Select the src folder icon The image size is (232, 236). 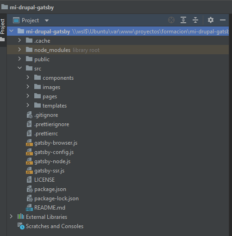(x=29, y=68)
